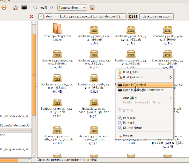The height and width of the screenshot is (163, 189).
Task: Click horizontal scrollbar right arrow in side pane
Action: [30, 160]
